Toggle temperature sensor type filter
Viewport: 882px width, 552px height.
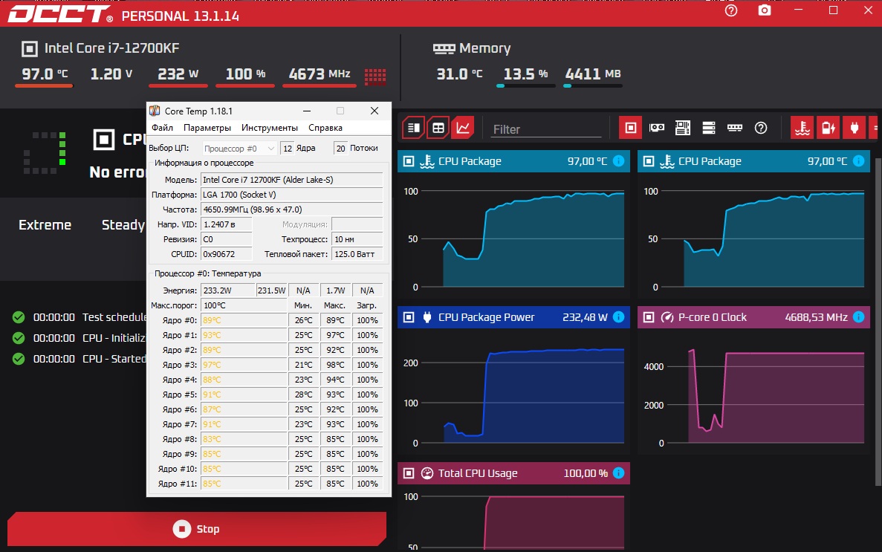[x=802, y=129]
